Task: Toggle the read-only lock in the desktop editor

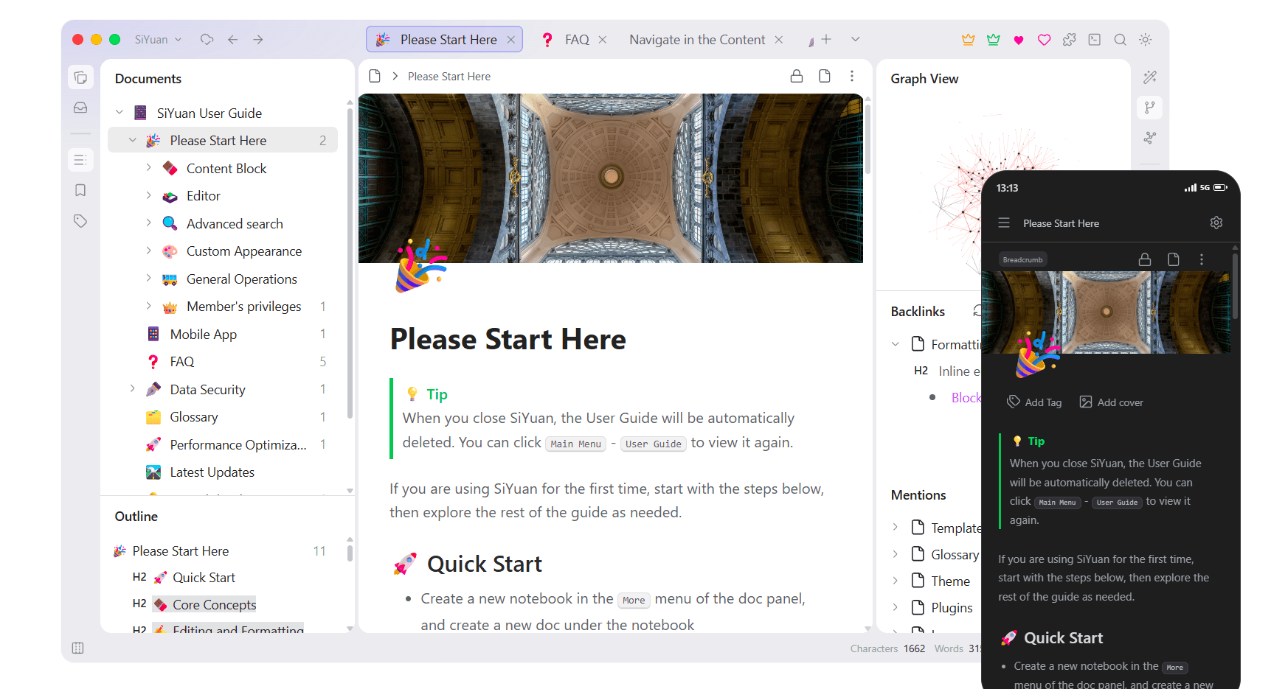Action: [x=797, y=76]
